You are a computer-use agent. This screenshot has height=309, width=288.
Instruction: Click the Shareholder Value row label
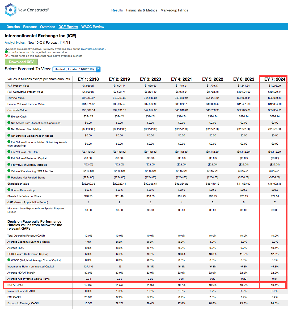18,184
